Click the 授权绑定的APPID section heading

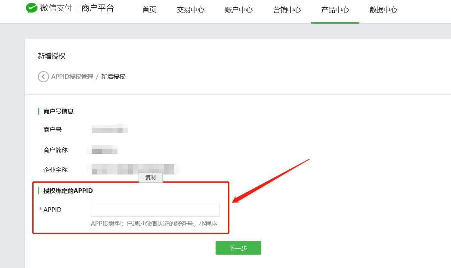click(x=68, y=191)
